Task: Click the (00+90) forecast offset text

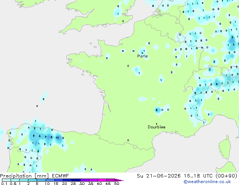Action: pos(226,176)
